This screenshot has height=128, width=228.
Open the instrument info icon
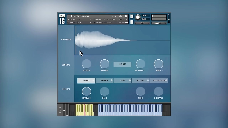126,16
